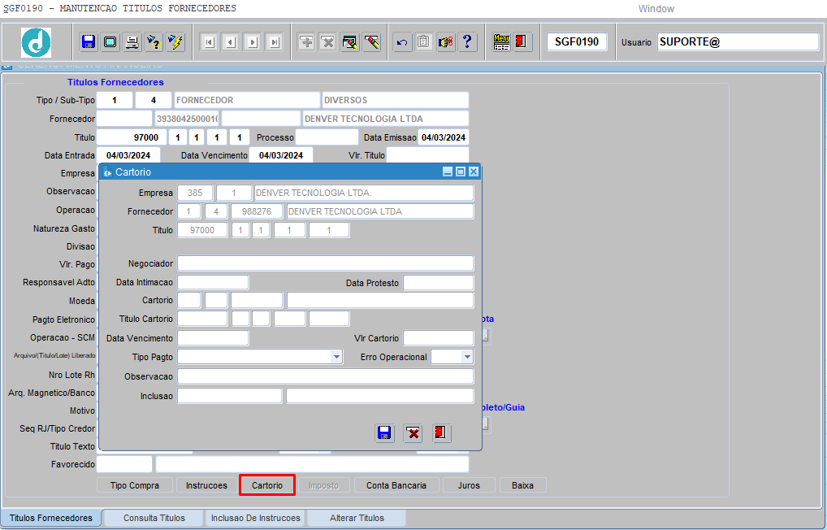
Task: Switch to Consulta Titulos tab
Action: [x=154, y=518]
